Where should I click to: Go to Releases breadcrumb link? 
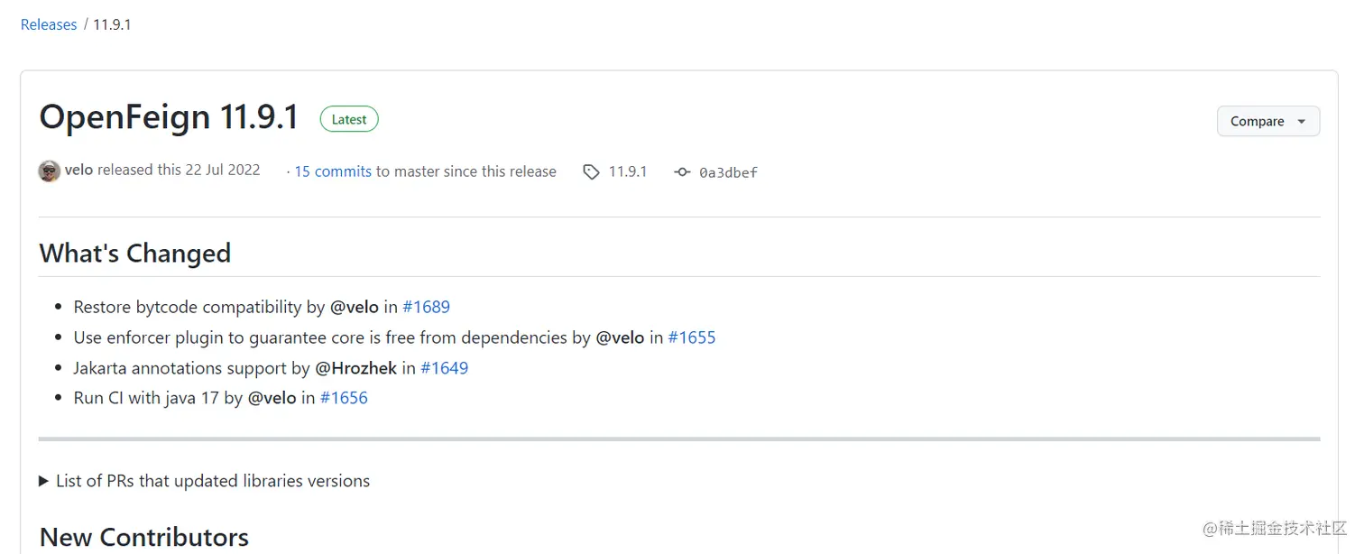[49, 24]
